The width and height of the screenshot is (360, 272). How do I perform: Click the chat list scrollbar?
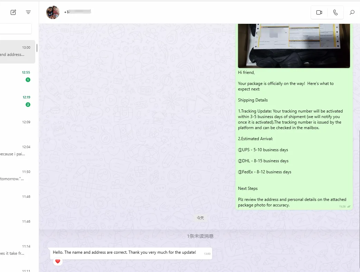pyautogui.click(x=37, y=48)
